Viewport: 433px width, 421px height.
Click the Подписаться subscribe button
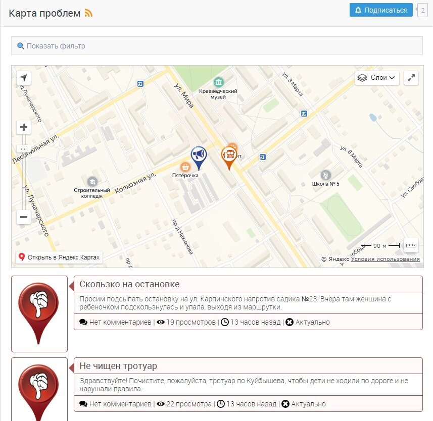click(x=381, y=10)
